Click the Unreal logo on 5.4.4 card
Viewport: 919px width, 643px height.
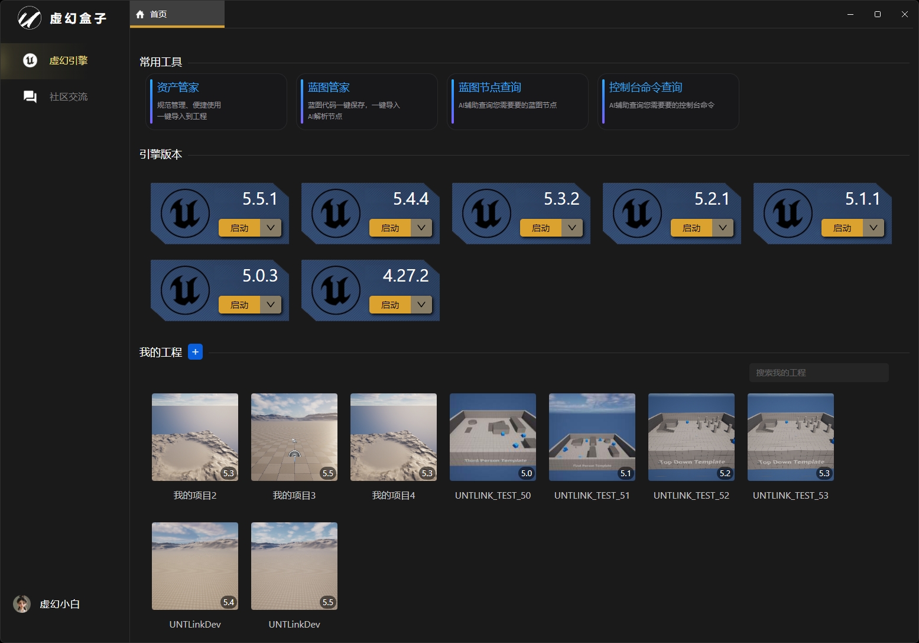tap(336, 214)
